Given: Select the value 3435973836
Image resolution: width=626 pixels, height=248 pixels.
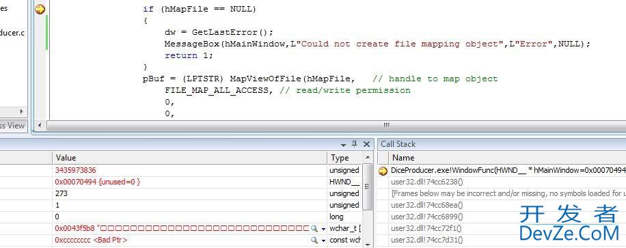Looking at the screenshot, I should pos(75,170).
